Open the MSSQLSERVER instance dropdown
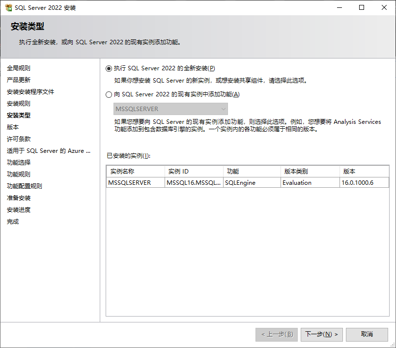 170,109
